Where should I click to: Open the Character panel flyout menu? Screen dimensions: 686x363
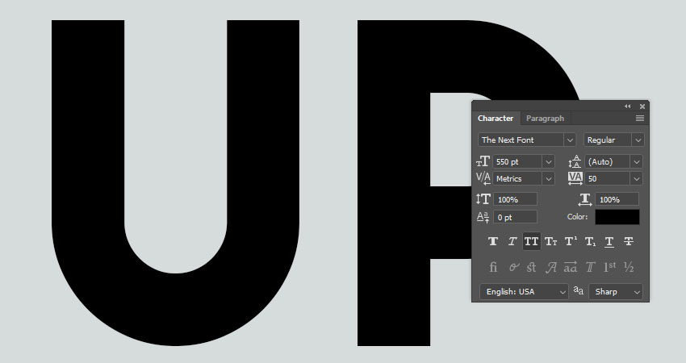pyautogui.click(x=640, y=119)
